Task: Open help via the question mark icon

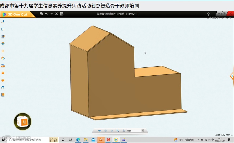Action: pos(208,14)
